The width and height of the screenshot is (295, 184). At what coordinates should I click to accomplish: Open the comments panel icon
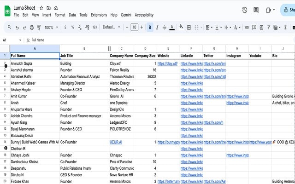(256, 10)
